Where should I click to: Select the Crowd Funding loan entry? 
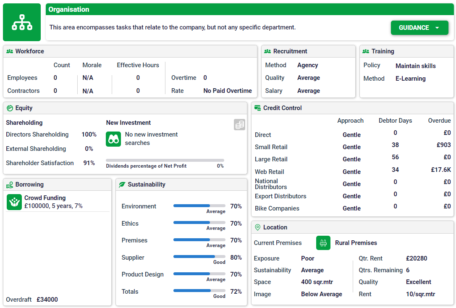point(58,202)
